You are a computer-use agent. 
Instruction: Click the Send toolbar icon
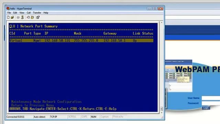click(x=28, y=17)
